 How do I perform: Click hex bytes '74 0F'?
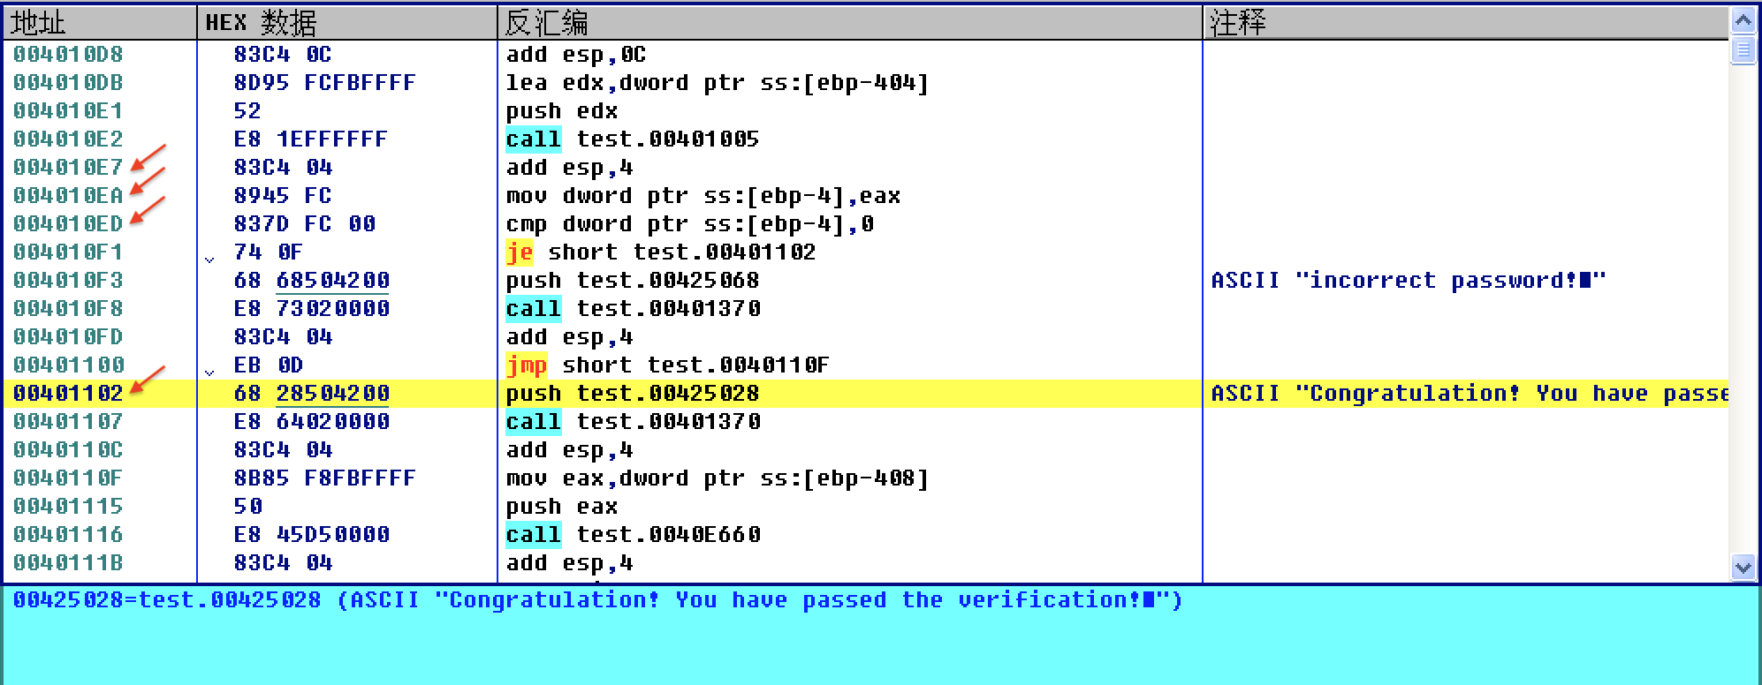269,252
